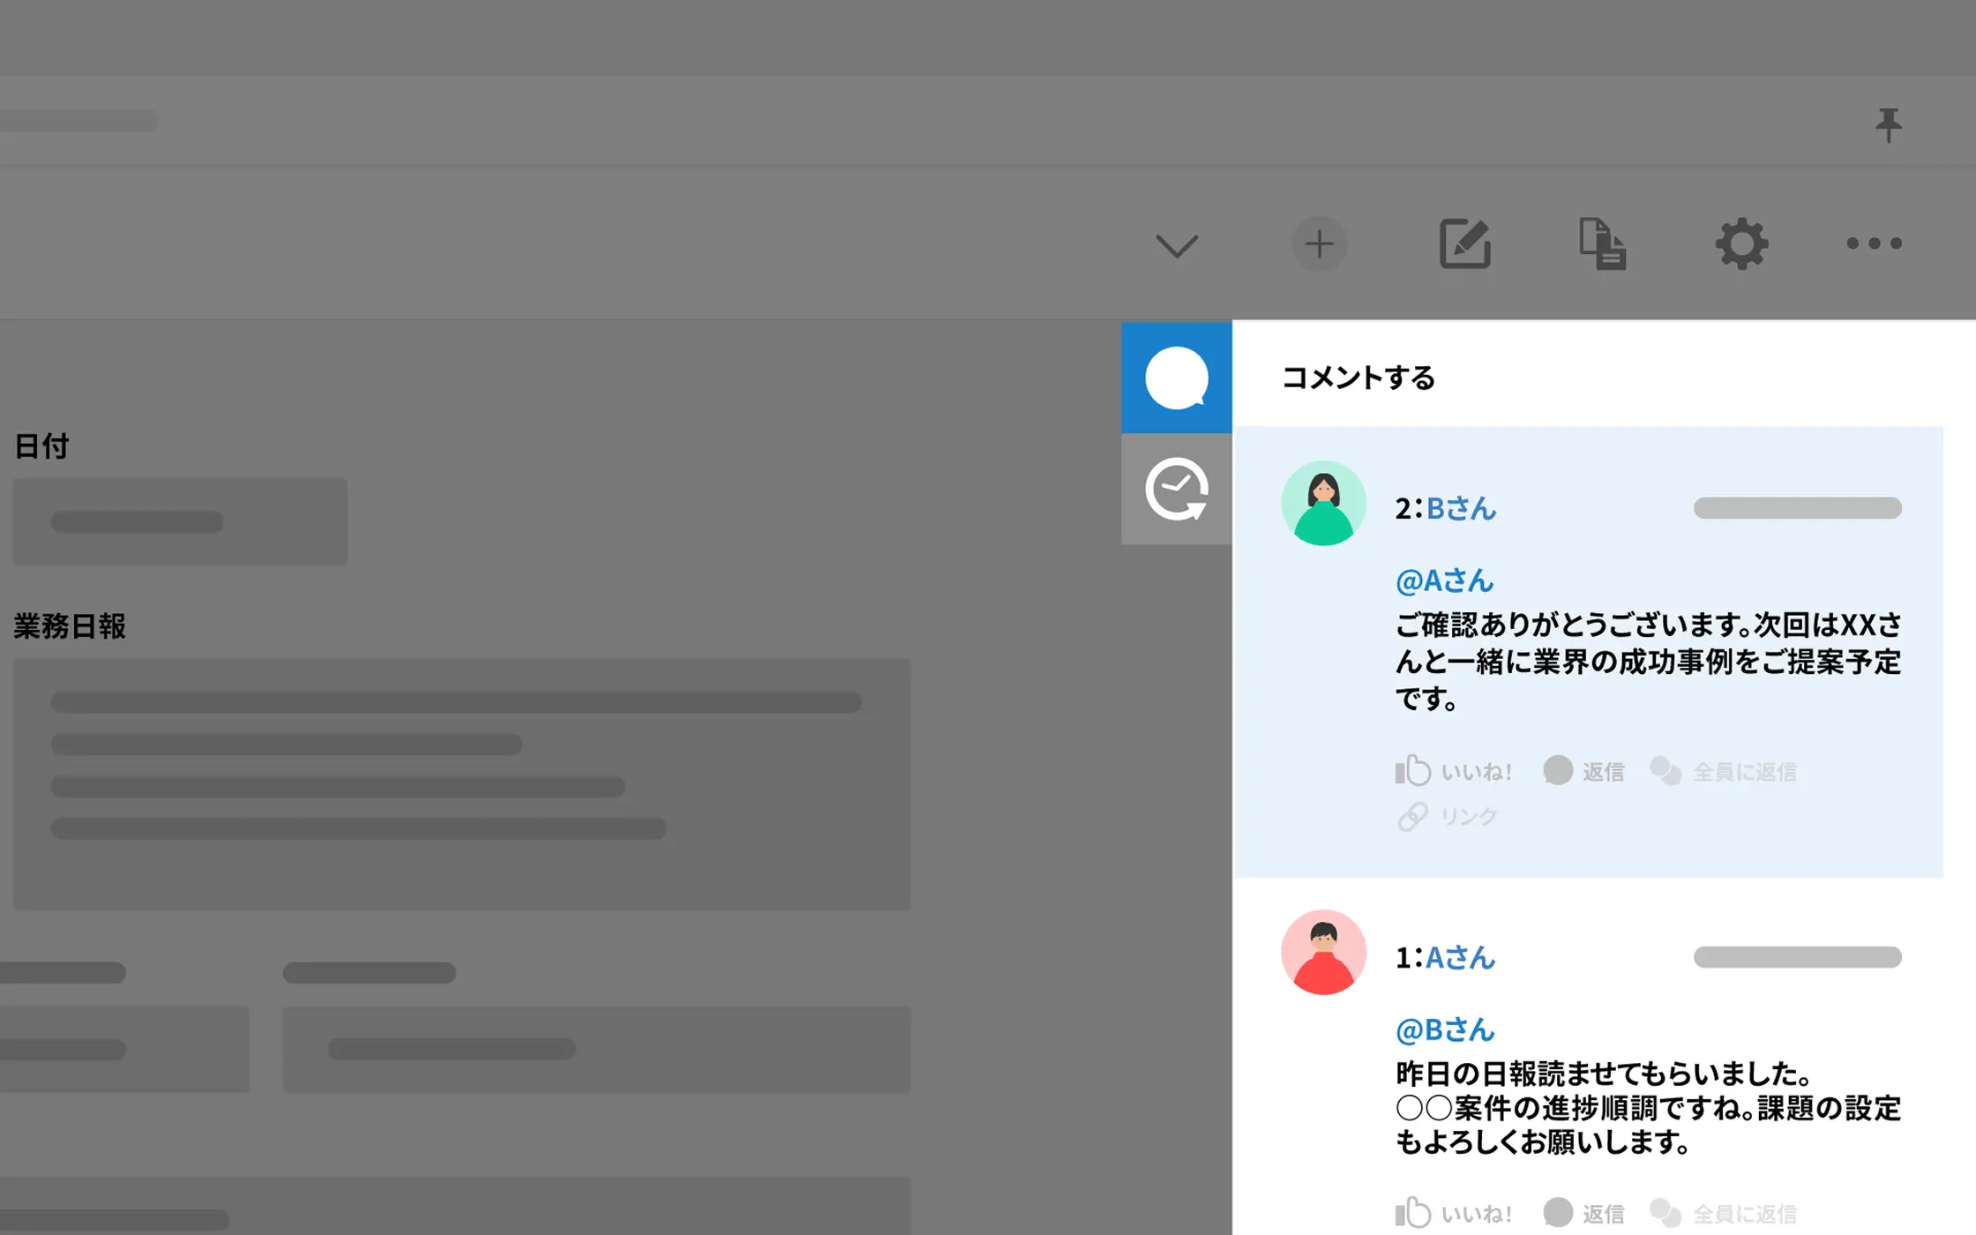Click 返信 reply on Bさん's comment
The image size is (1976, 1235).
1584,771
